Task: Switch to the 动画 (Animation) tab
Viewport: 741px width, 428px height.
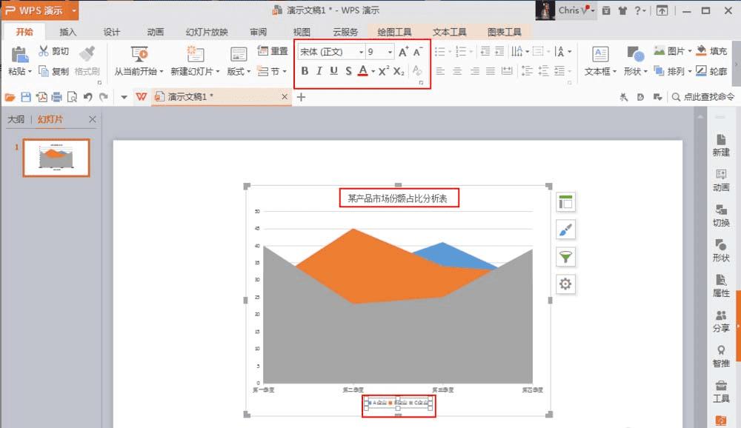Action: [x=155, y=32]
